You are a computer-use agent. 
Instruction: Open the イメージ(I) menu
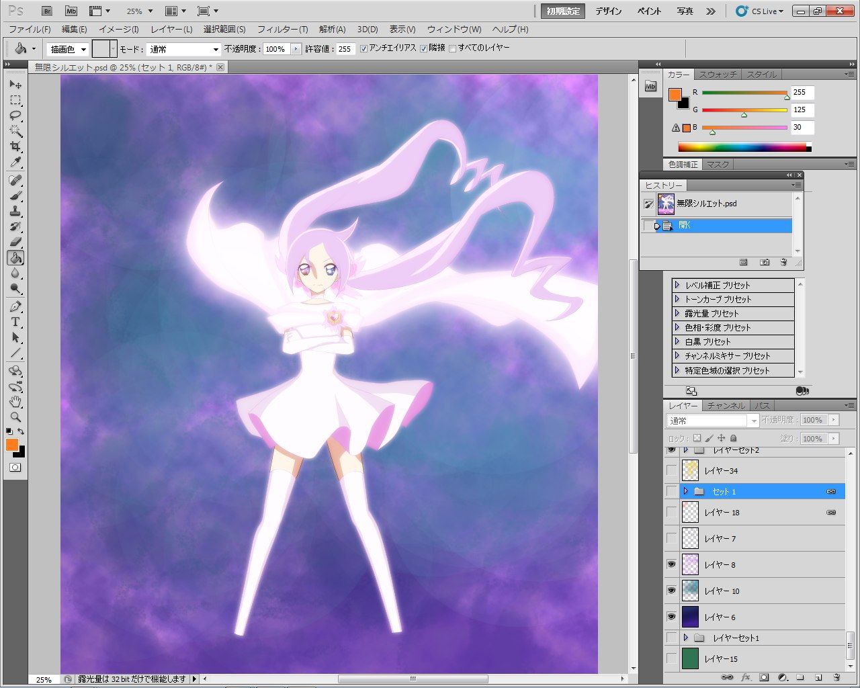click(x=118, y=30)
